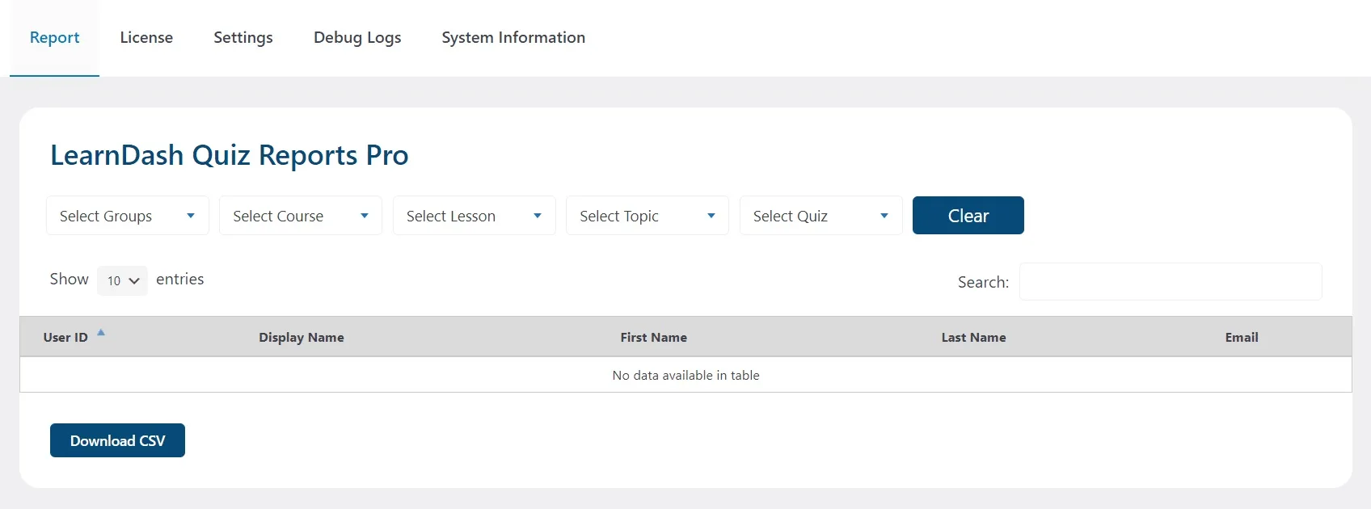Click the Clear filters button
This screenshot has height=509, width=1371.
(968, 216)
